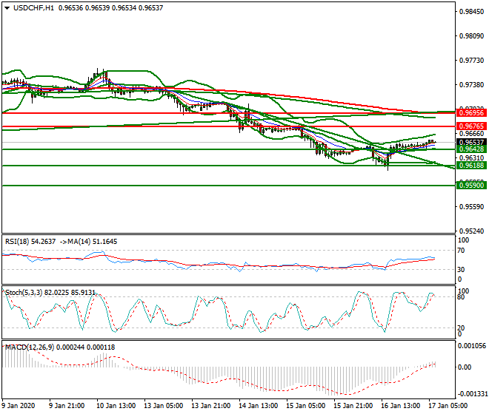Select the red 0.96765 price label
Image resolution: width=489 pixels, height=414 pixels.
pos(471,126)
